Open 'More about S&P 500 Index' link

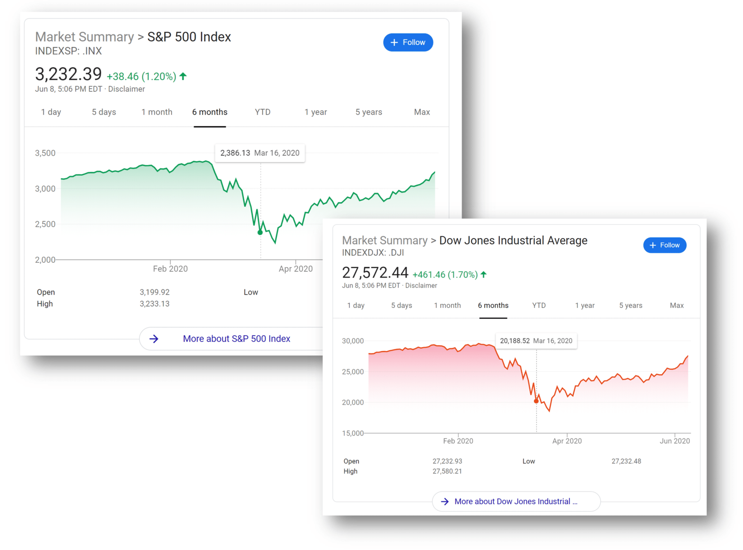tap(237, 339)
